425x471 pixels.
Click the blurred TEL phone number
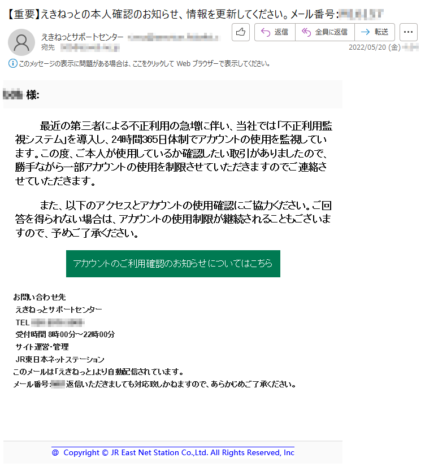click(58, 322)
